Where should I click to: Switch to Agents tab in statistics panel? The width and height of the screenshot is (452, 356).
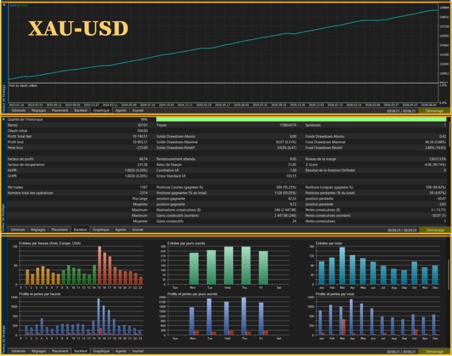(121, 230)
